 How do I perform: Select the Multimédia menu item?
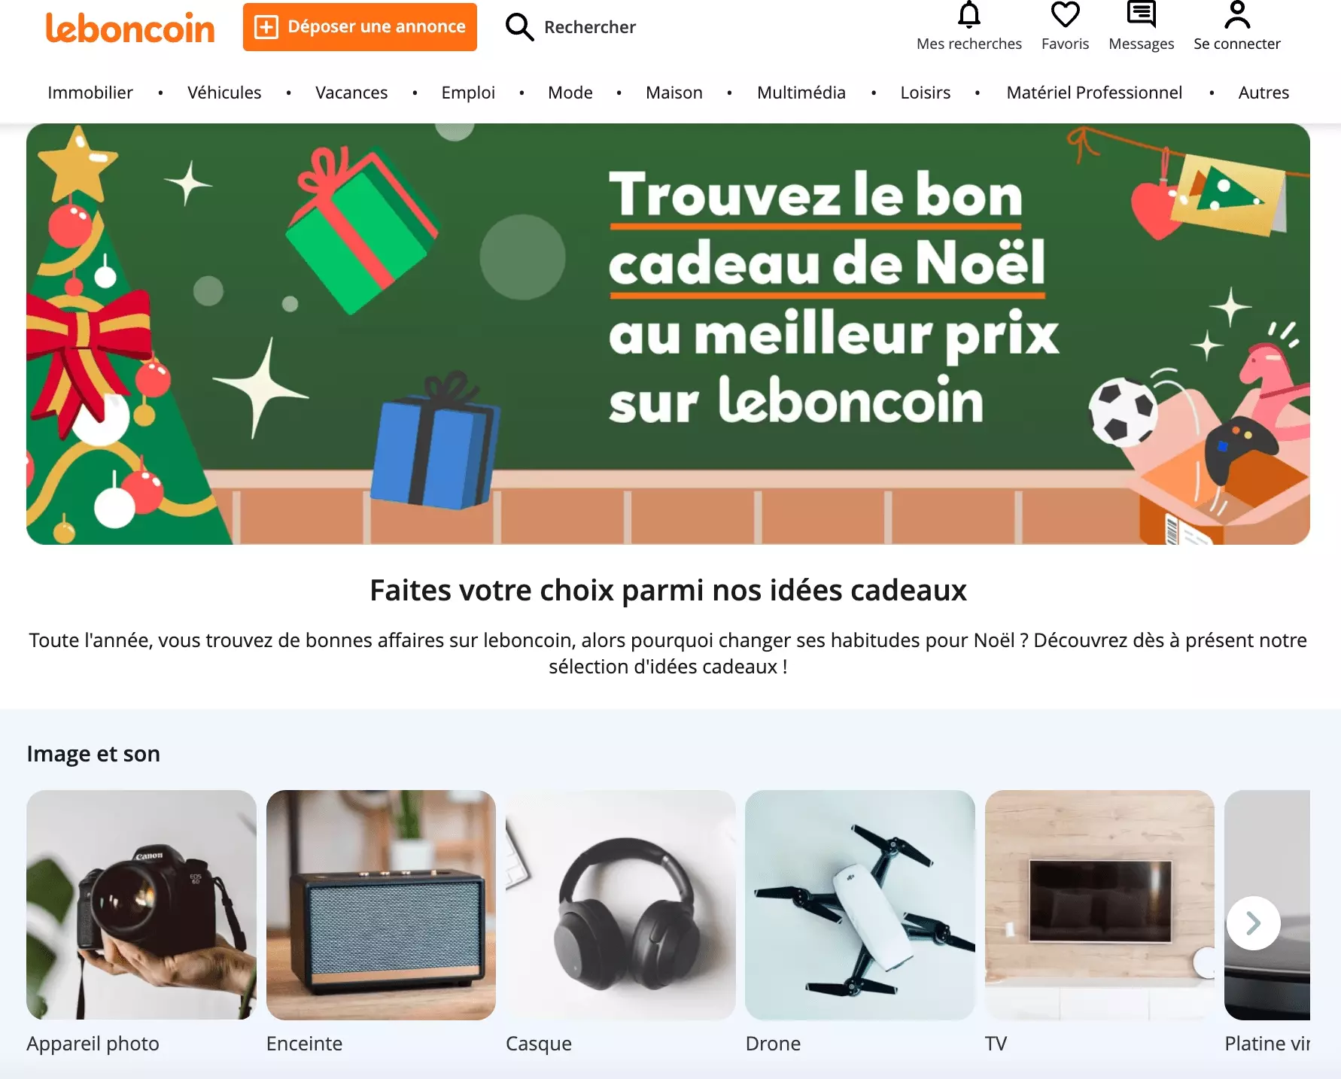point(801,93)
